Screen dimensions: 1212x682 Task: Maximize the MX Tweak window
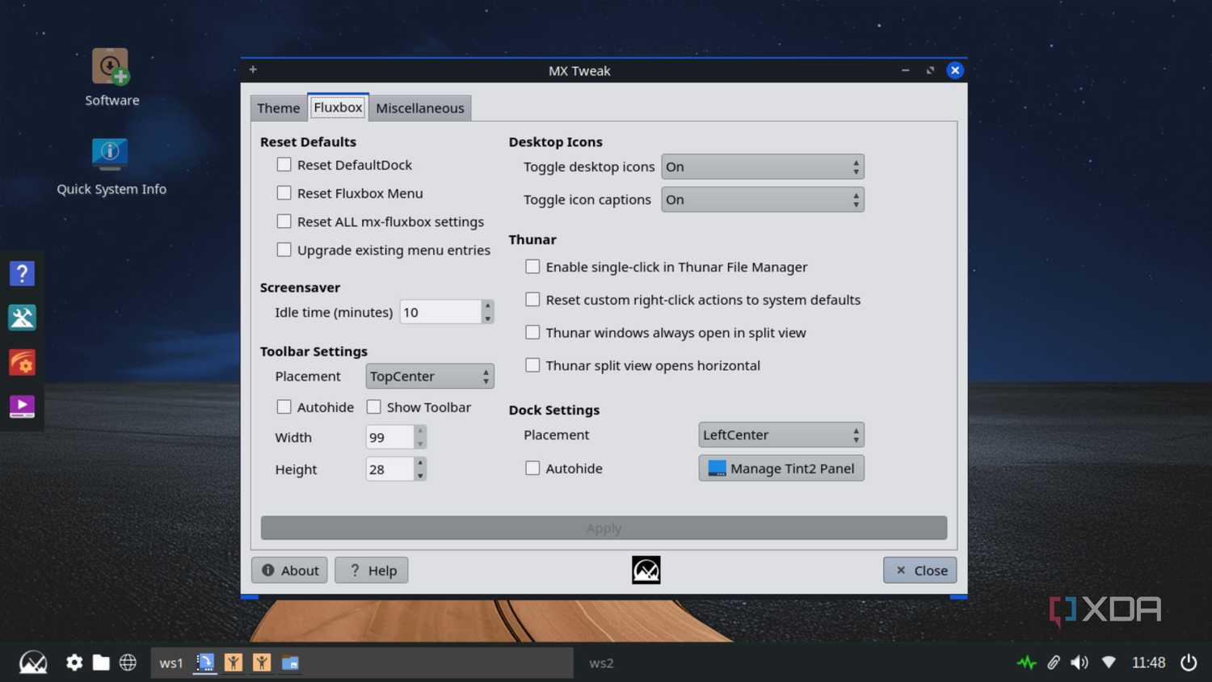point(930,70)
